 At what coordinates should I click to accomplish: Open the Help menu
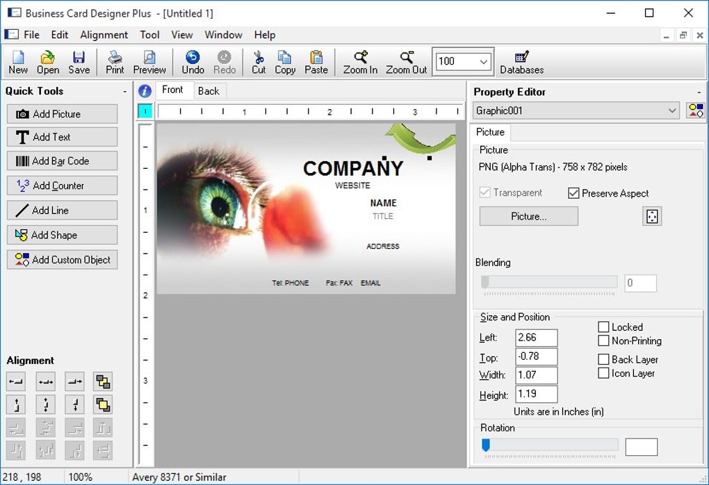point(265,35)
